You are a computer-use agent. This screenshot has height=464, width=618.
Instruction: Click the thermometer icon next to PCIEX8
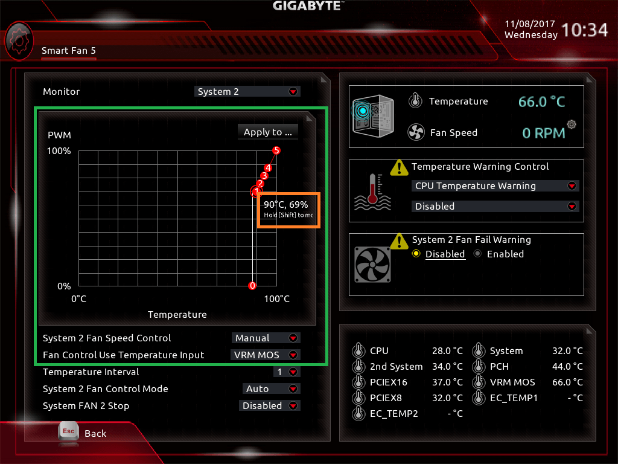pyautogui.click(x=358, y=398)
